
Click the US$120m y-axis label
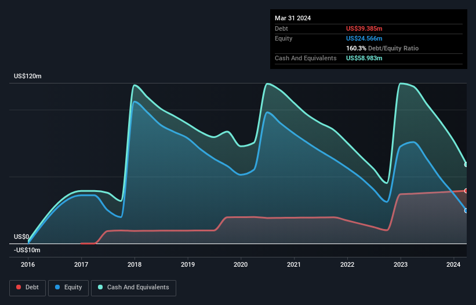28,76
